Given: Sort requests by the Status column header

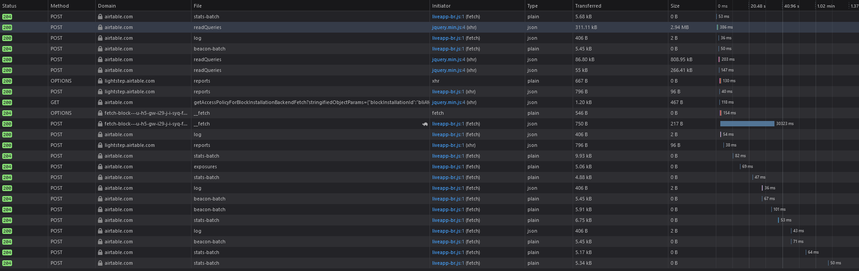Looking at the screenshot, I should (x=24, y=6).
